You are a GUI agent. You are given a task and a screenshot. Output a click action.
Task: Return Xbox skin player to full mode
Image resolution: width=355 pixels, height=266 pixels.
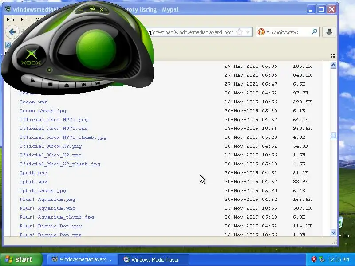click(x=92, y=8)
